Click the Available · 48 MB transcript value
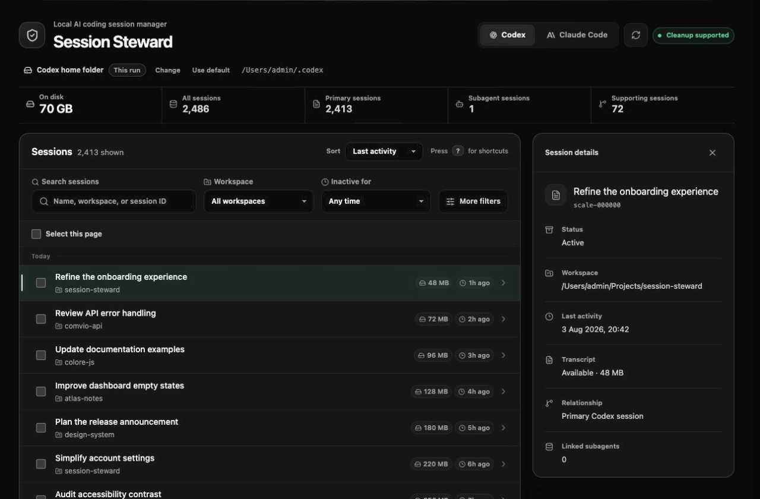This screenshot has width=760, height=499. [x=593, y=373]
